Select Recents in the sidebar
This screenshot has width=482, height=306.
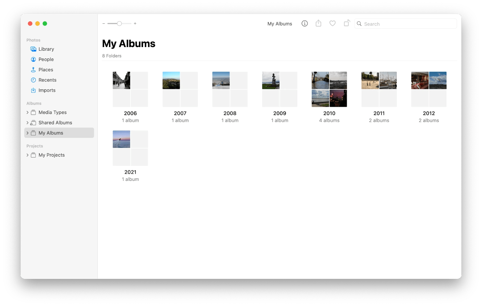point(59,80)
